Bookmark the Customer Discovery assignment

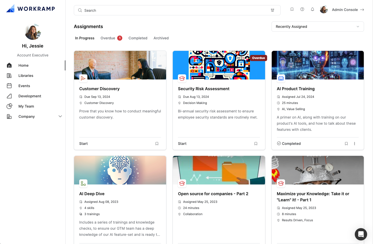tap(157, 143)
